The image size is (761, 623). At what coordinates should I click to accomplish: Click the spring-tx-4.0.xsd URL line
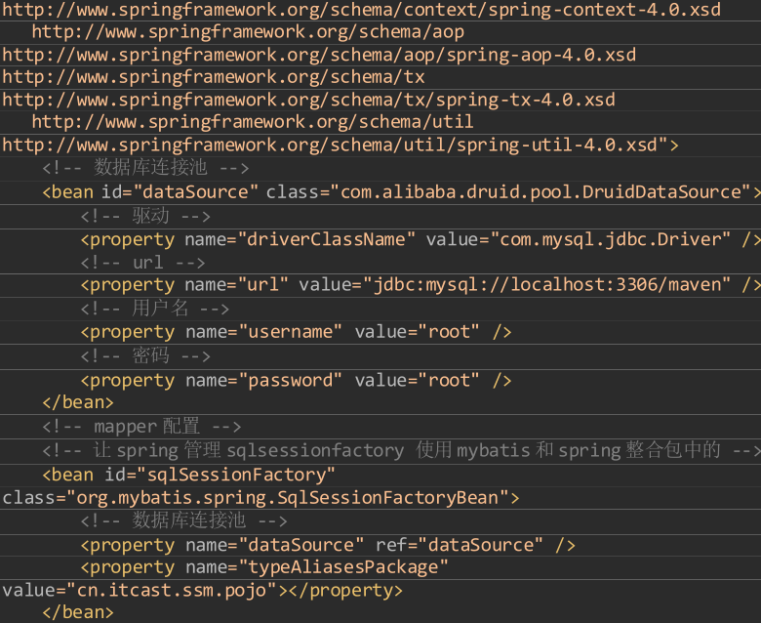(x=308, y=100)
